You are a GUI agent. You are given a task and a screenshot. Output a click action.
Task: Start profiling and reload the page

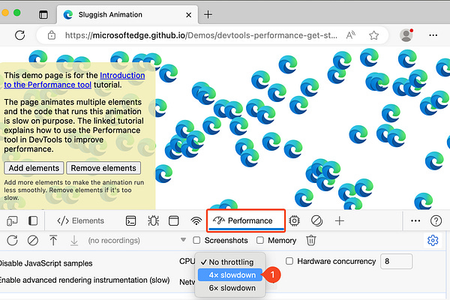[x=12, y=240]
